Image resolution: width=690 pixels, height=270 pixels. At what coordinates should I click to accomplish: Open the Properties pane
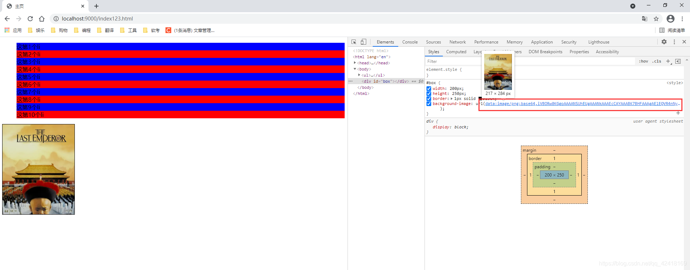pyautogui.click(x=579, y=52)
